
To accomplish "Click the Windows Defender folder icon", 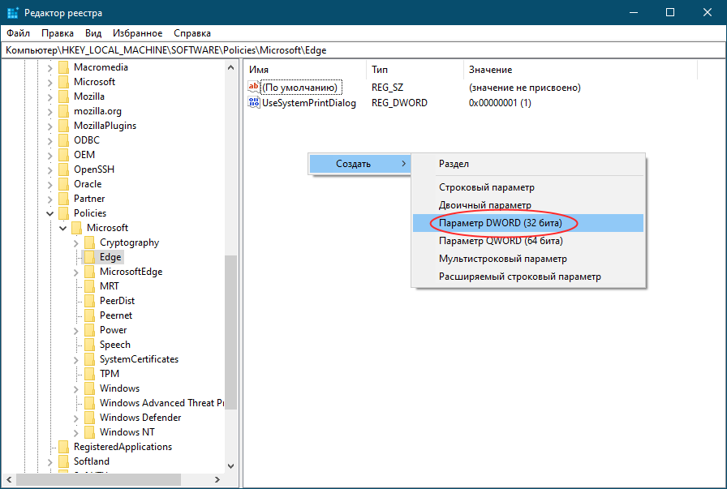I will pos(90,418).
